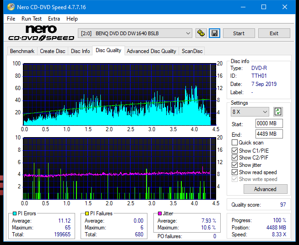299x245 pixels.
Task: Click the Position value 4488 MB
Action: pyautogui.click(x=276, y=228)
